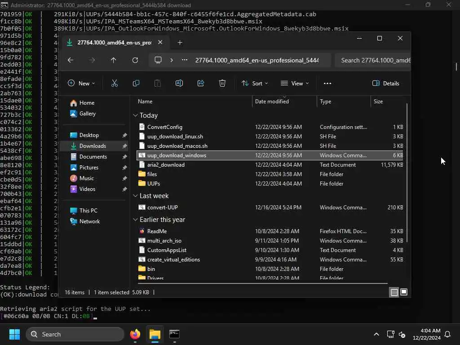Open the Sort dropdown menu

pyautogui.click(x=255, y=83)
